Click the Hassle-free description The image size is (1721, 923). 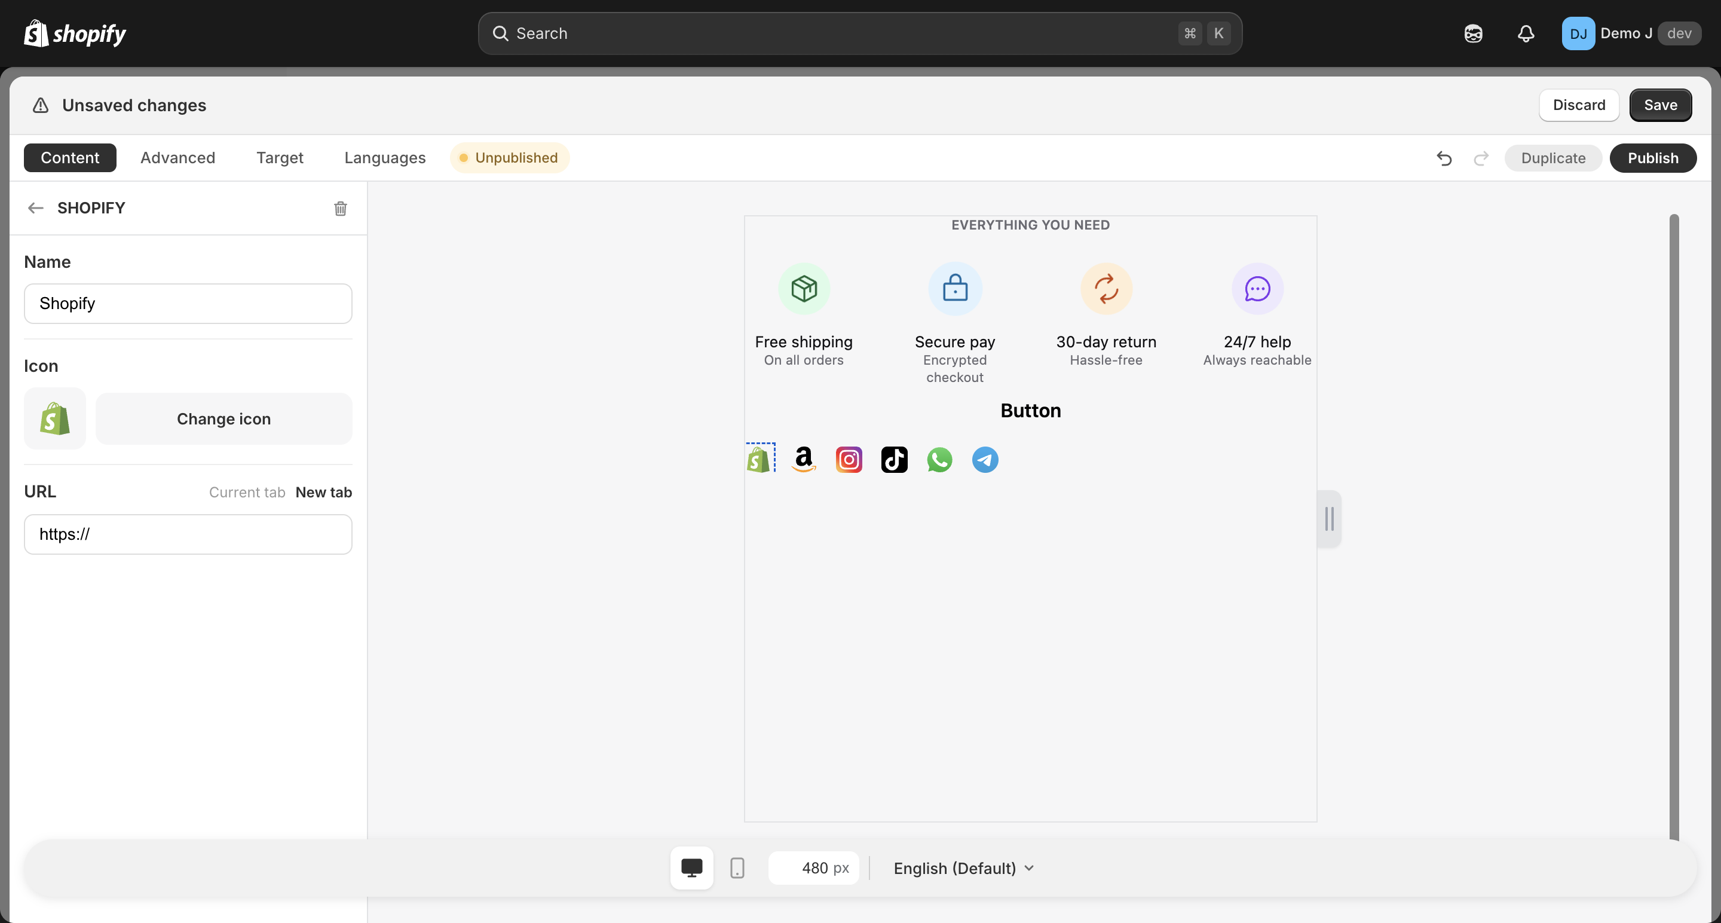[x=1106, y=360]
